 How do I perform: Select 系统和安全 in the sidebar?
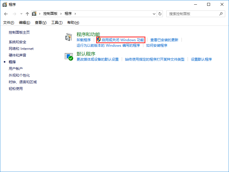pyautogui.click(x=17, y=42)
